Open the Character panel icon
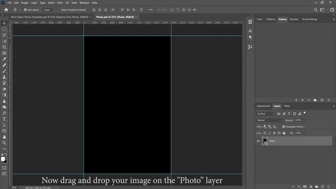Screen dimensions: 336x189 pos(250,31)
